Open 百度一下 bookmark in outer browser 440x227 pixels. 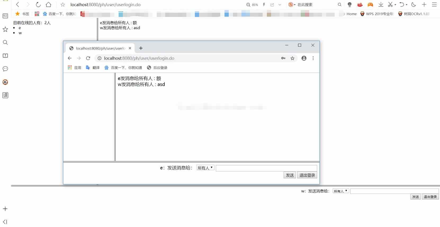60,14
